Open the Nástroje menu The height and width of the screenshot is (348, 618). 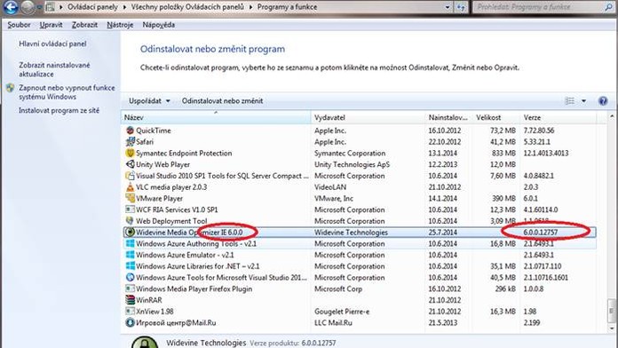click(120, 25)
